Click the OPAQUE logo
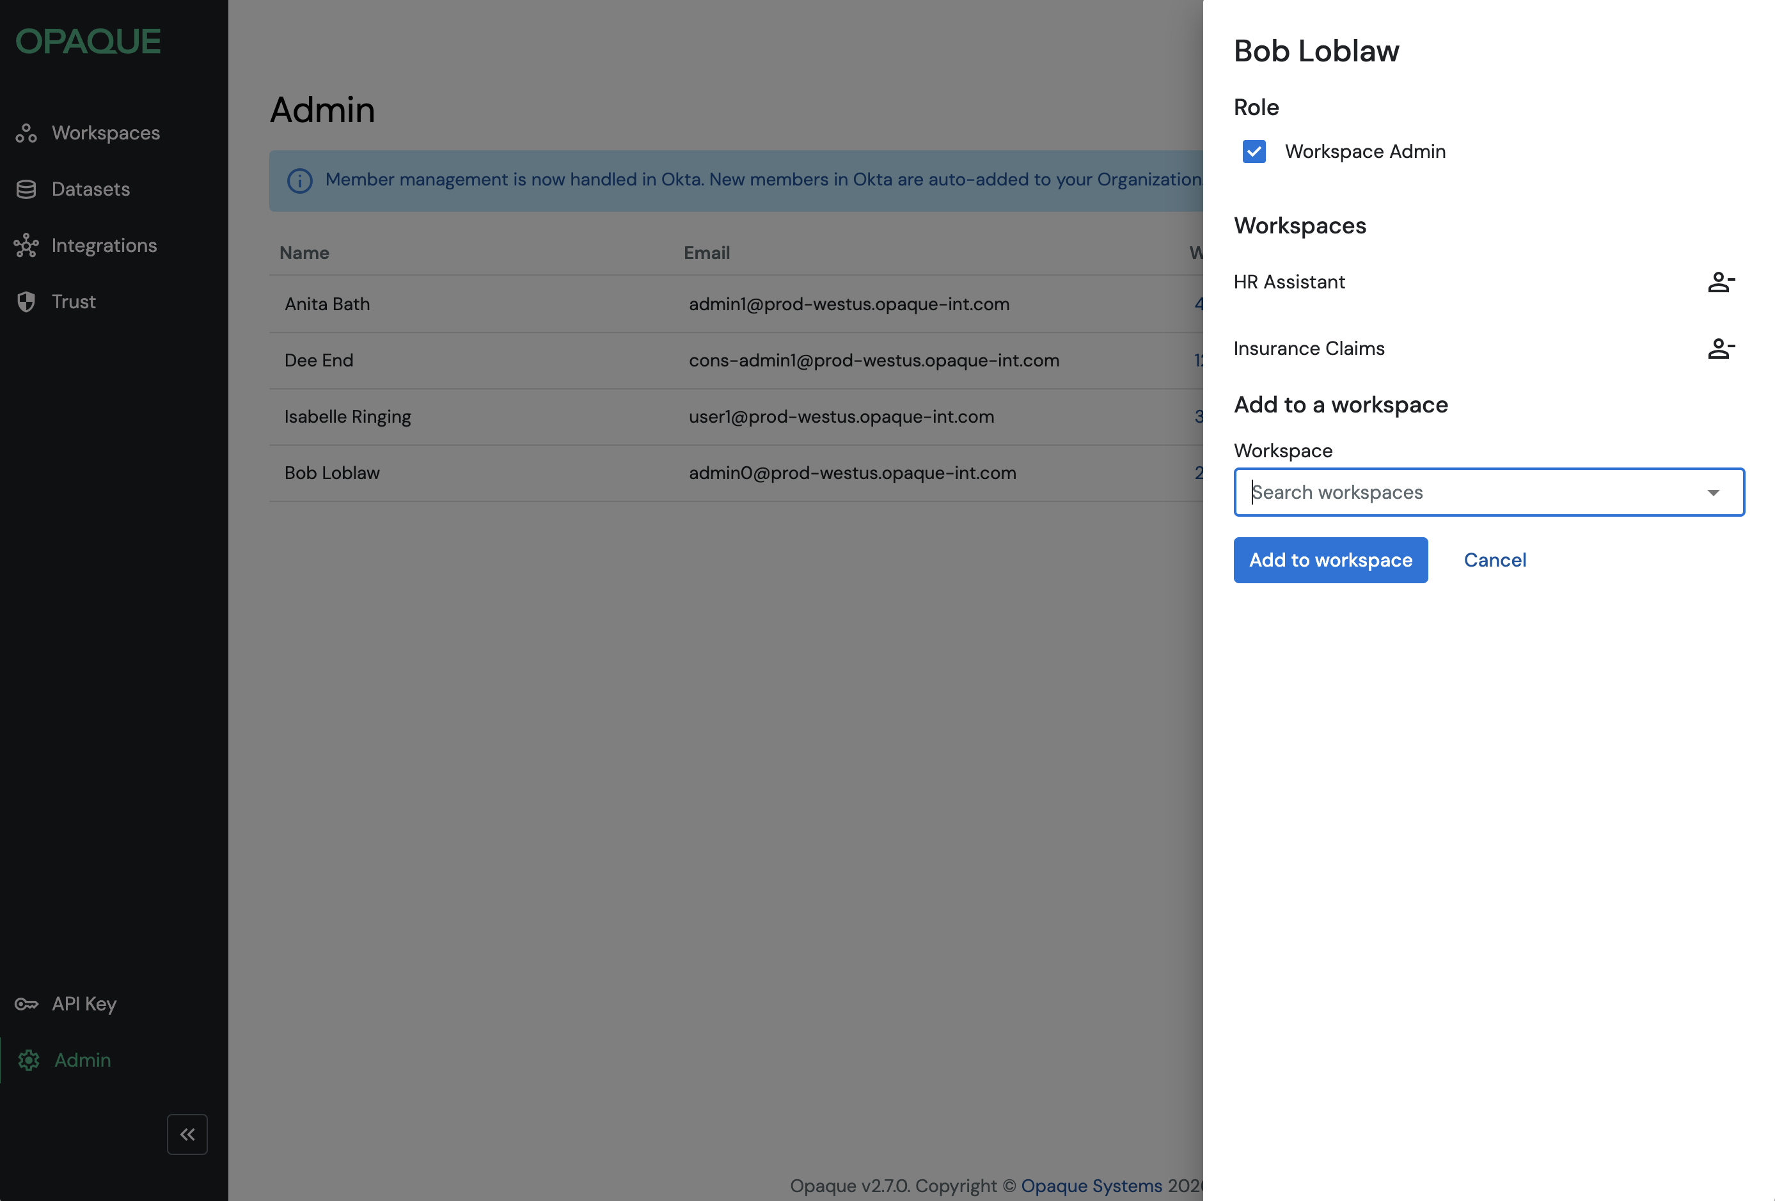This screenshot has width=1775, height=1201. [x=89, y=41]
